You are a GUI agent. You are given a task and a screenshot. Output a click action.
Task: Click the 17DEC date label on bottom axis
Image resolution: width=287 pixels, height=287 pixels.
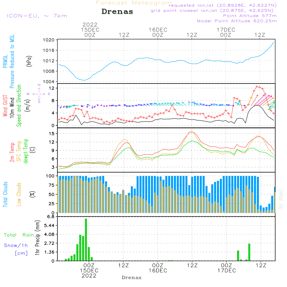pos(226,270)
